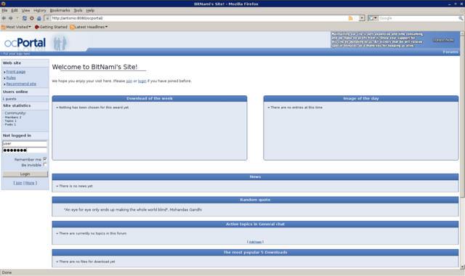Reload the current page

[25, 18]
